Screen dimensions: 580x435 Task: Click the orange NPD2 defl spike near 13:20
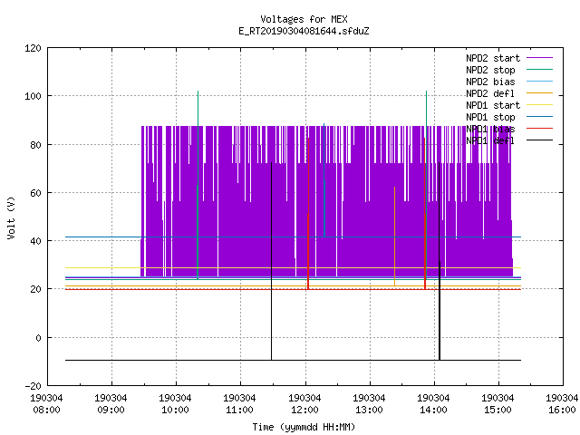tap(395, 236)
